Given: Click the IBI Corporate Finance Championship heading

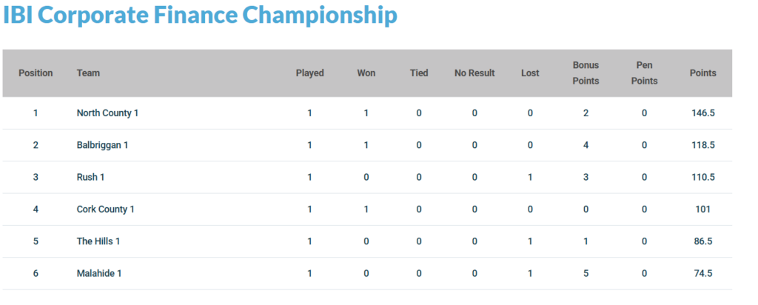Looking at the screenshot, I should (200, 16).
